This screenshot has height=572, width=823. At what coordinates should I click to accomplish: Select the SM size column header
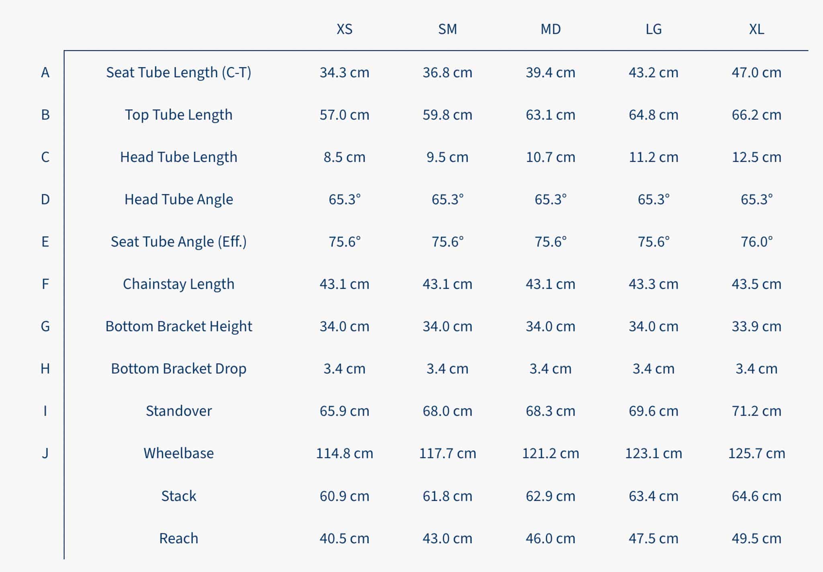(x=447, y=29)
